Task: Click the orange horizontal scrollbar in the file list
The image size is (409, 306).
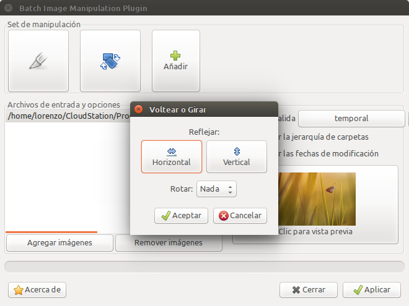Action: tap(51, 232)
